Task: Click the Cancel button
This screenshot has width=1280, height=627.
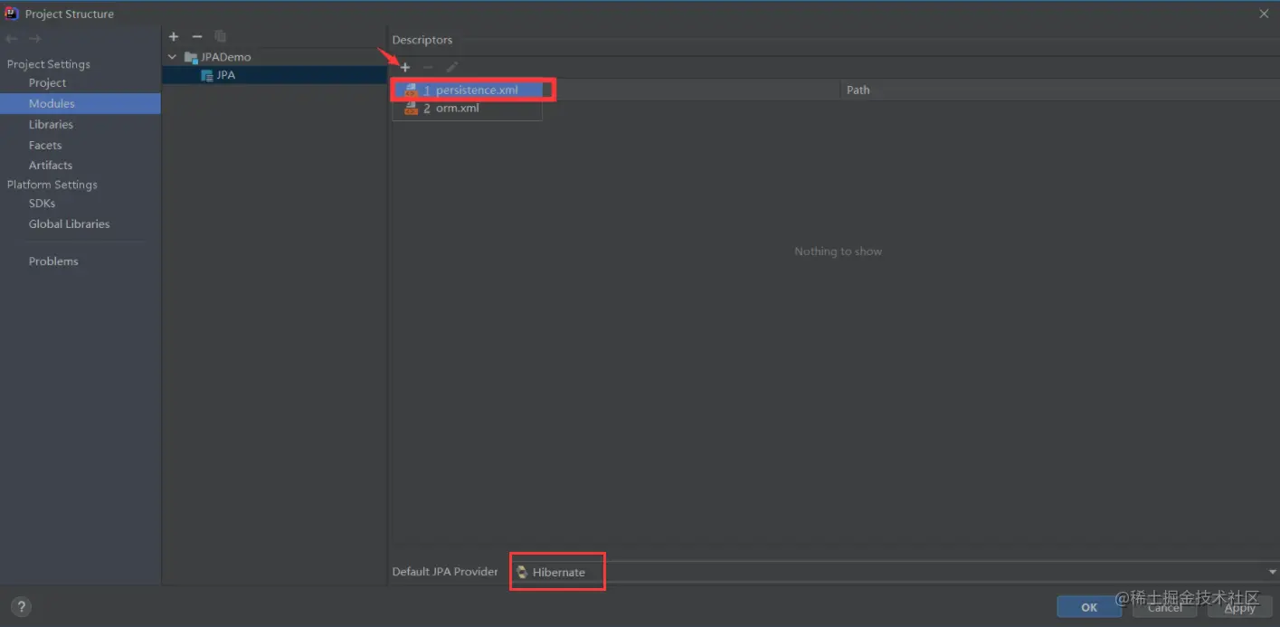Action: [1165, 607]
